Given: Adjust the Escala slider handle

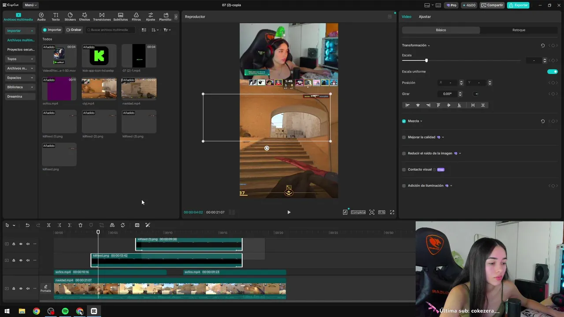Looking at the screenshot, I should pos(426,60).
